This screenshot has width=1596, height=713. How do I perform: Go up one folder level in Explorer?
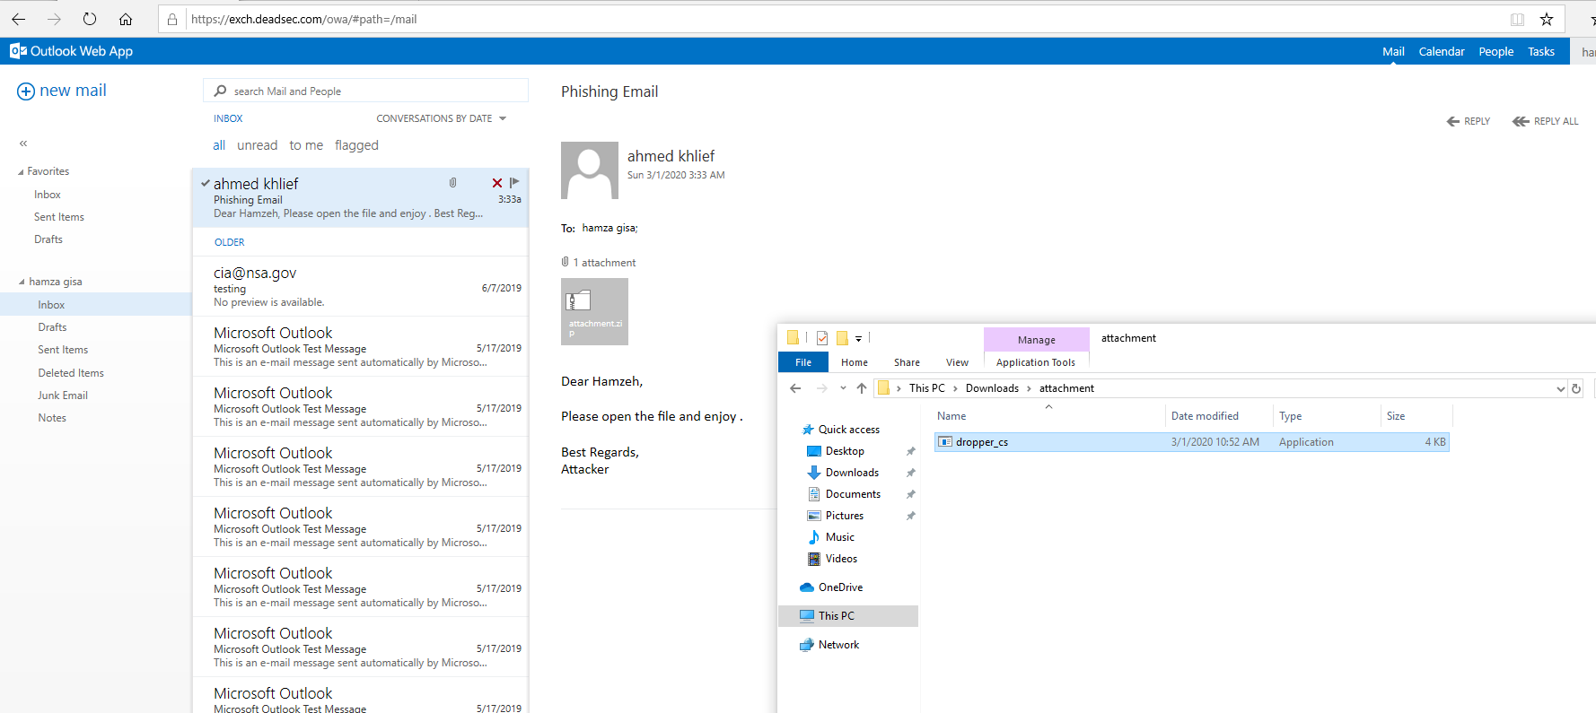[x=862, y=388]
